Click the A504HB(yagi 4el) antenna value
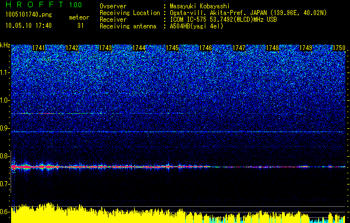350x223 pixels. click(196, 26)
